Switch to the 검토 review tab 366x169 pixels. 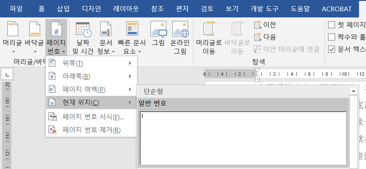(207, 9)
